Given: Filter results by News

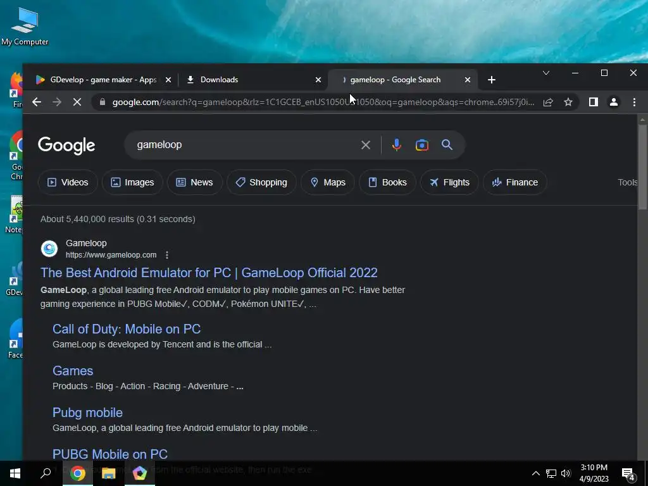Looking at the screenshot, I should pos(195,182).
